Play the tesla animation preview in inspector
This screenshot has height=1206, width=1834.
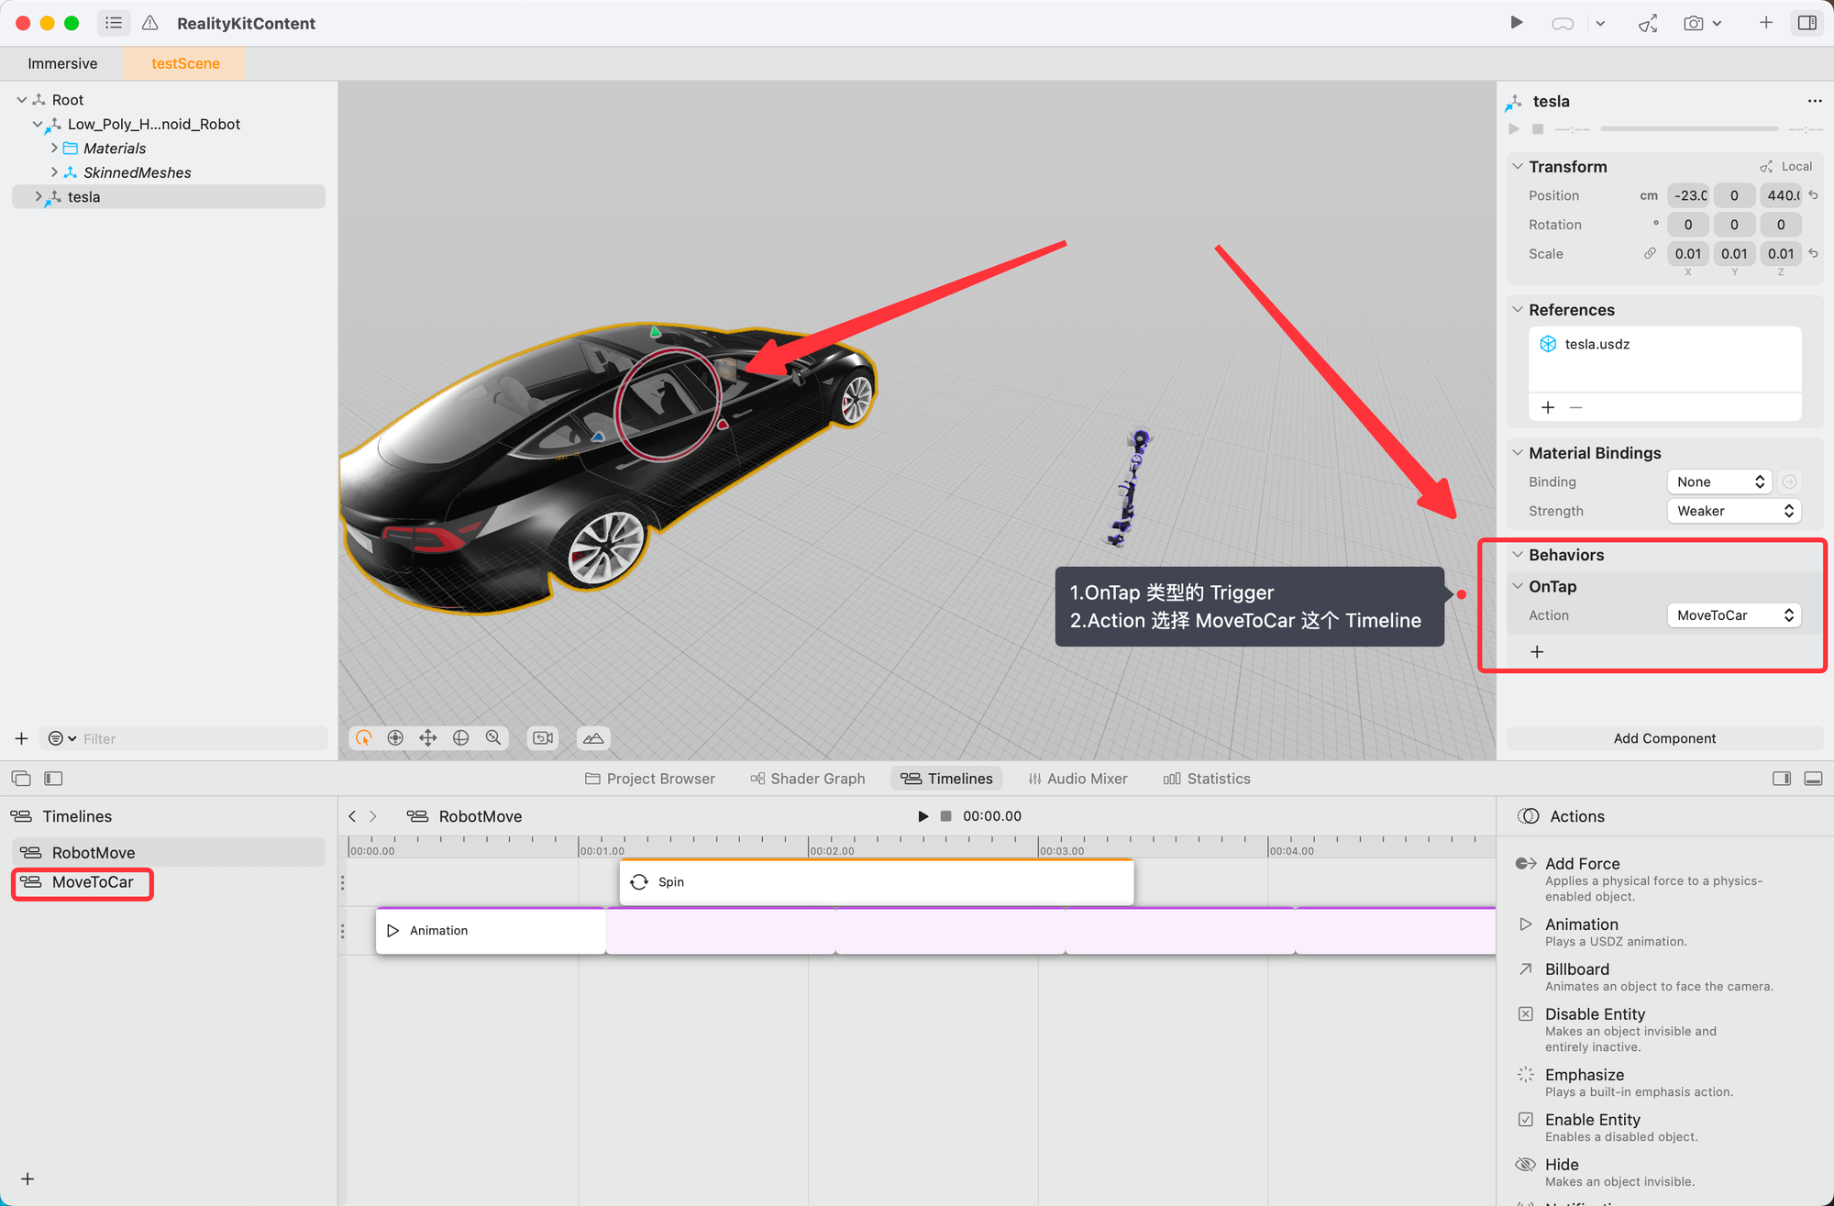pyautogui.click(x=1514, y=129)
